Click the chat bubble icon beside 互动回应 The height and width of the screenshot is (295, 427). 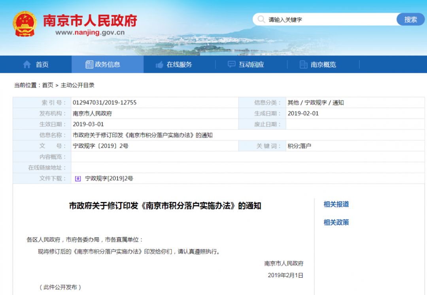(x=232, y=65)
